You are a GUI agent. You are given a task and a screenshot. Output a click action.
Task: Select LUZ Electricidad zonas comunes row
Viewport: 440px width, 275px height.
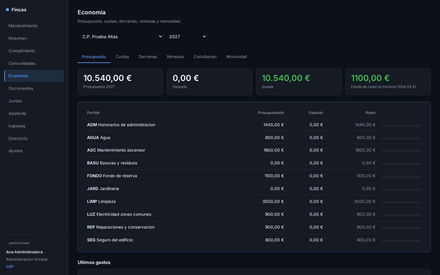(x=254, y=215)
